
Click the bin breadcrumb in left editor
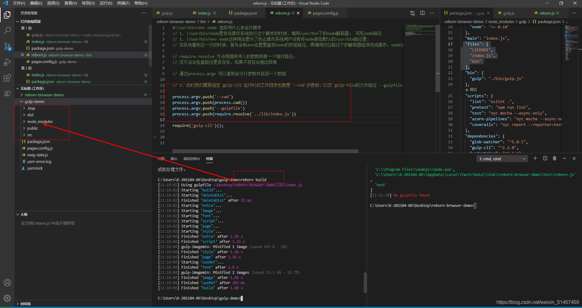click(x=203, y=22)
